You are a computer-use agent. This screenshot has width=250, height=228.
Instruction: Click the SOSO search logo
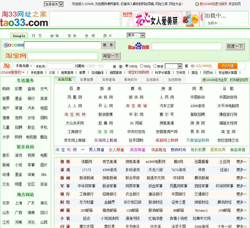13,45
